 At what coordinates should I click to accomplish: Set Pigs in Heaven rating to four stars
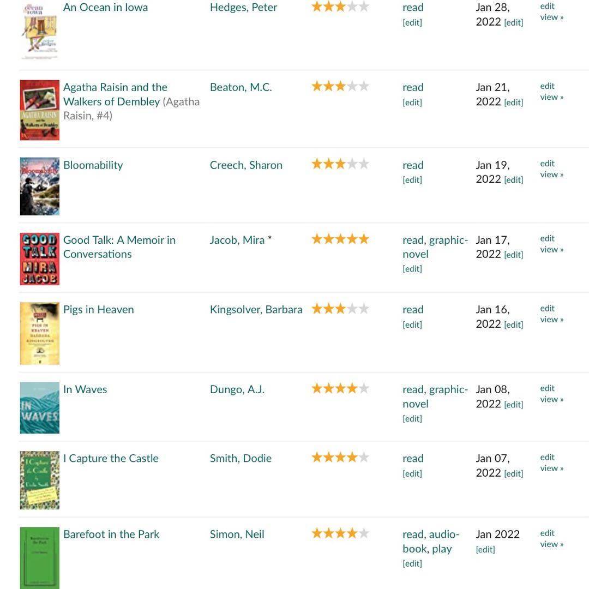coord(352,309)
